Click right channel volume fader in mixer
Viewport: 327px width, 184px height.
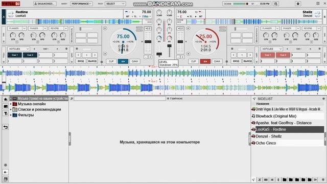coord(169,45)
